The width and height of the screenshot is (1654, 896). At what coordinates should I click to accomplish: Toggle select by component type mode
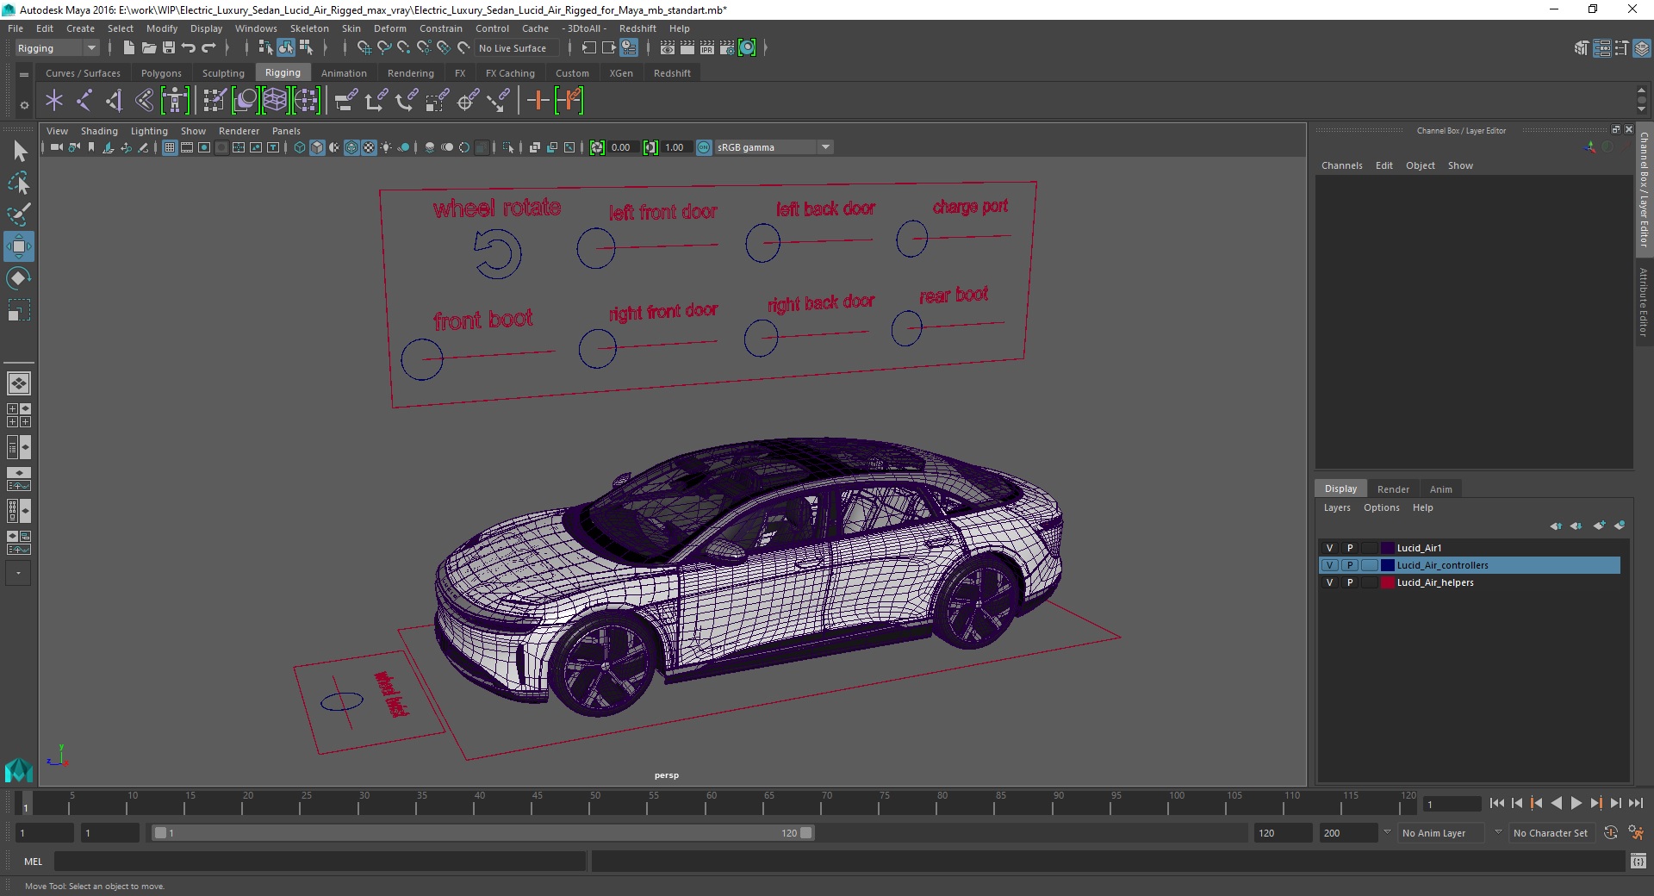click(x=306, y=48)
